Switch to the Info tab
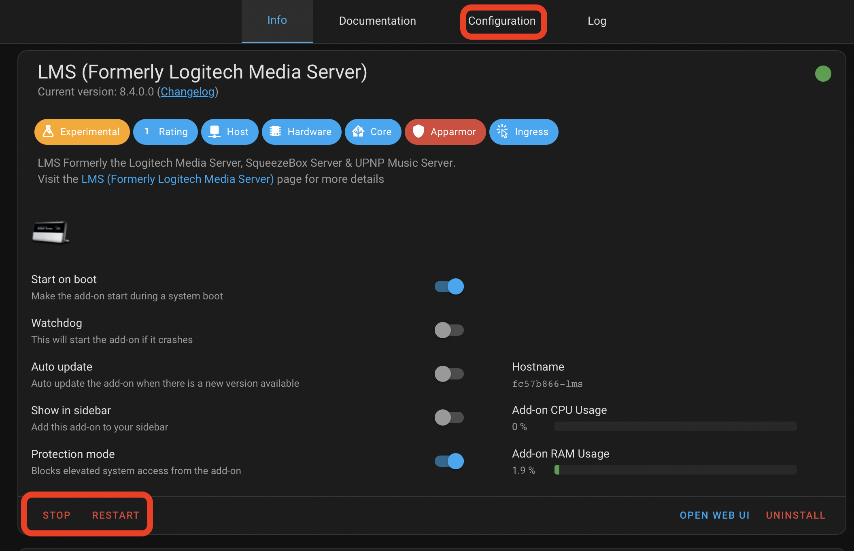 click(x=277, y=21)
